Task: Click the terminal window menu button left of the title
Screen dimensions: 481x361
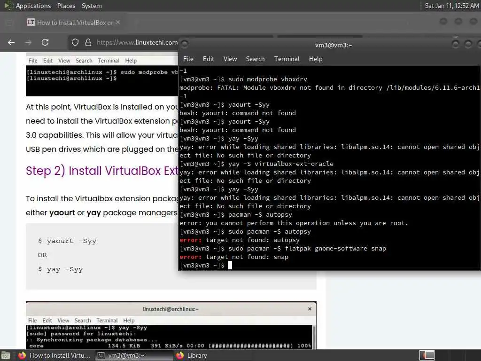Action: click(x=184, y=44)
